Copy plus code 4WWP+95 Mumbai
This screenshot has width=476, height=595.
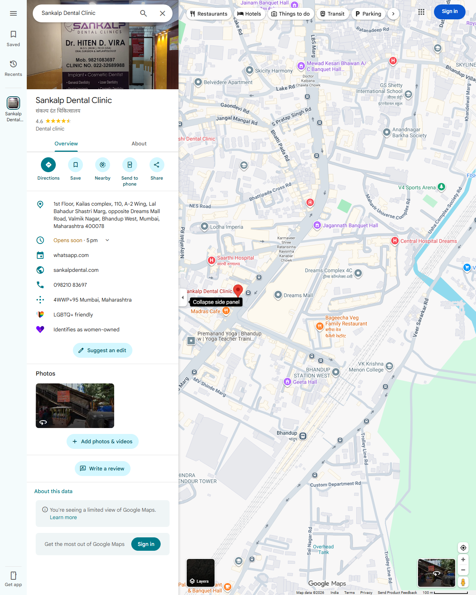(x=93, y=300)
